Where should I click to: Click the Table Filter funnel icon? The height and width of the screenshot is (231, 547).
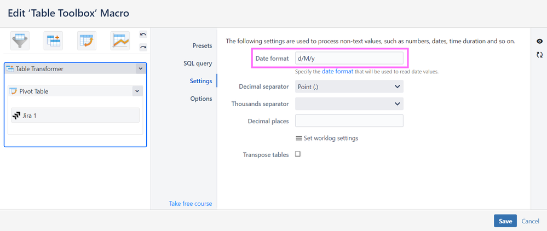coord(20,41)
